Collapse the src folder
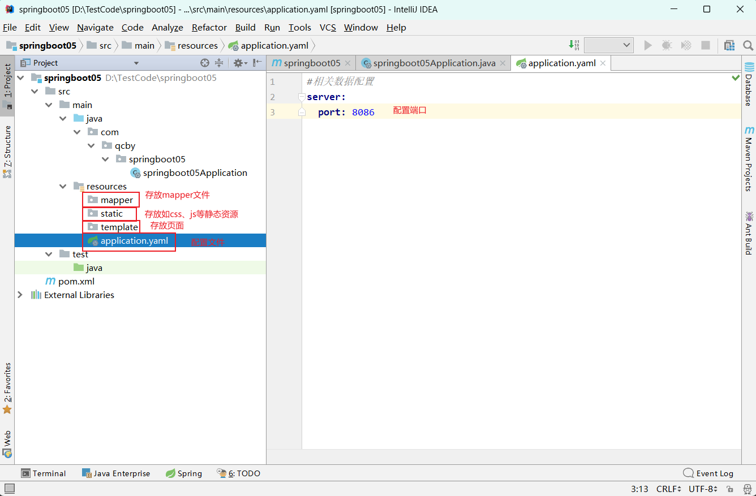This screenshot has width=756, height=496. (x=35, y=92)
